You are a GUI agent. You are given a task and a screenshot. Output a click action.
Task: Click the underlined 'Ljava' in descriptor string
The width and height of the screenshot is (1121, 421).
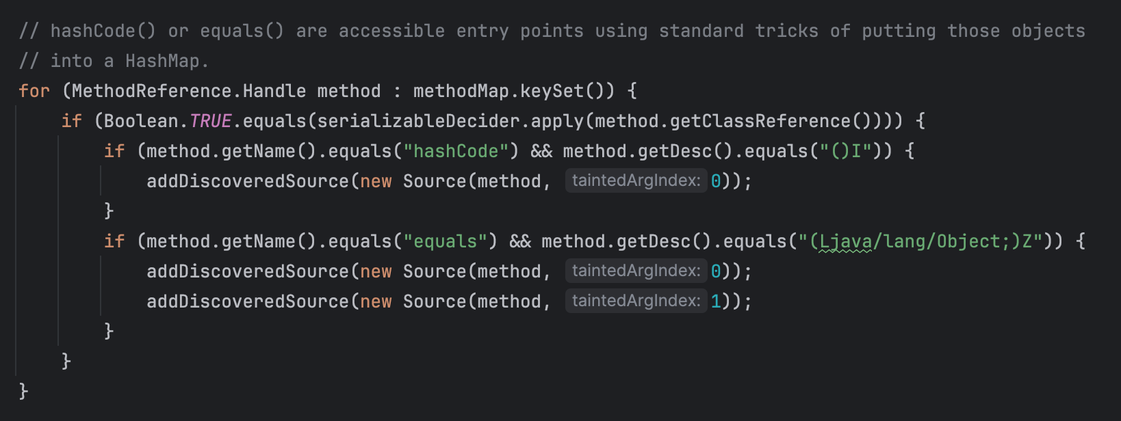[x=846, y=241]
